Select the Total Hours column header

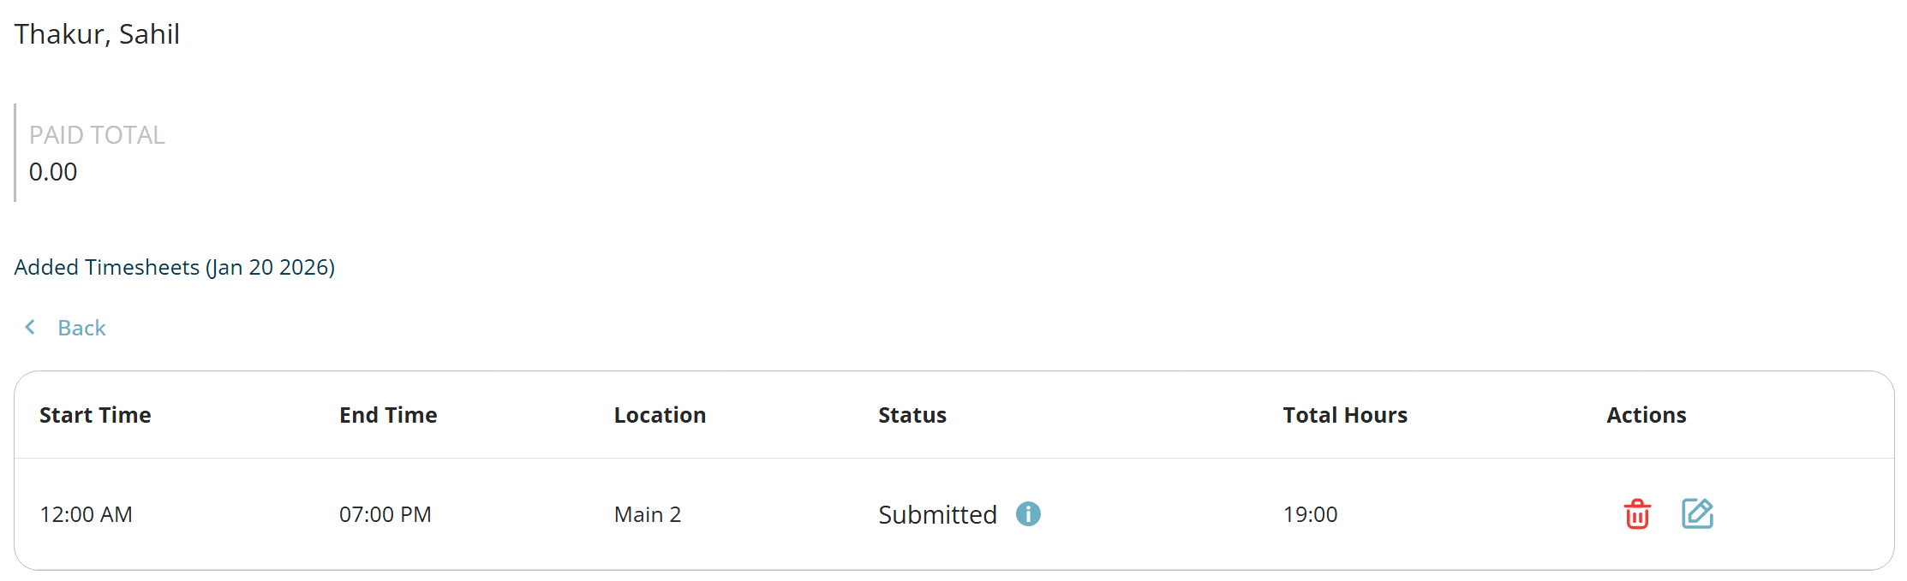1344,415
